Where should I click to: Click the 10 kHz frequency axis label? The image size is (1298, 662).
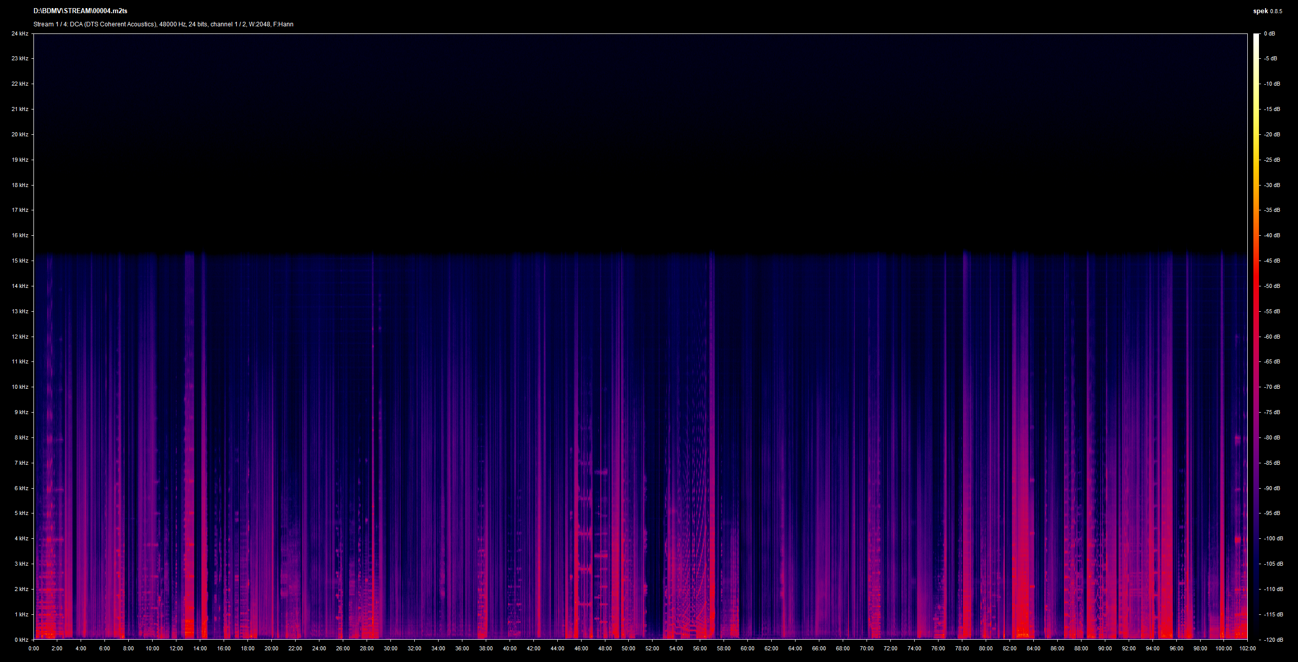coord(20,387)
